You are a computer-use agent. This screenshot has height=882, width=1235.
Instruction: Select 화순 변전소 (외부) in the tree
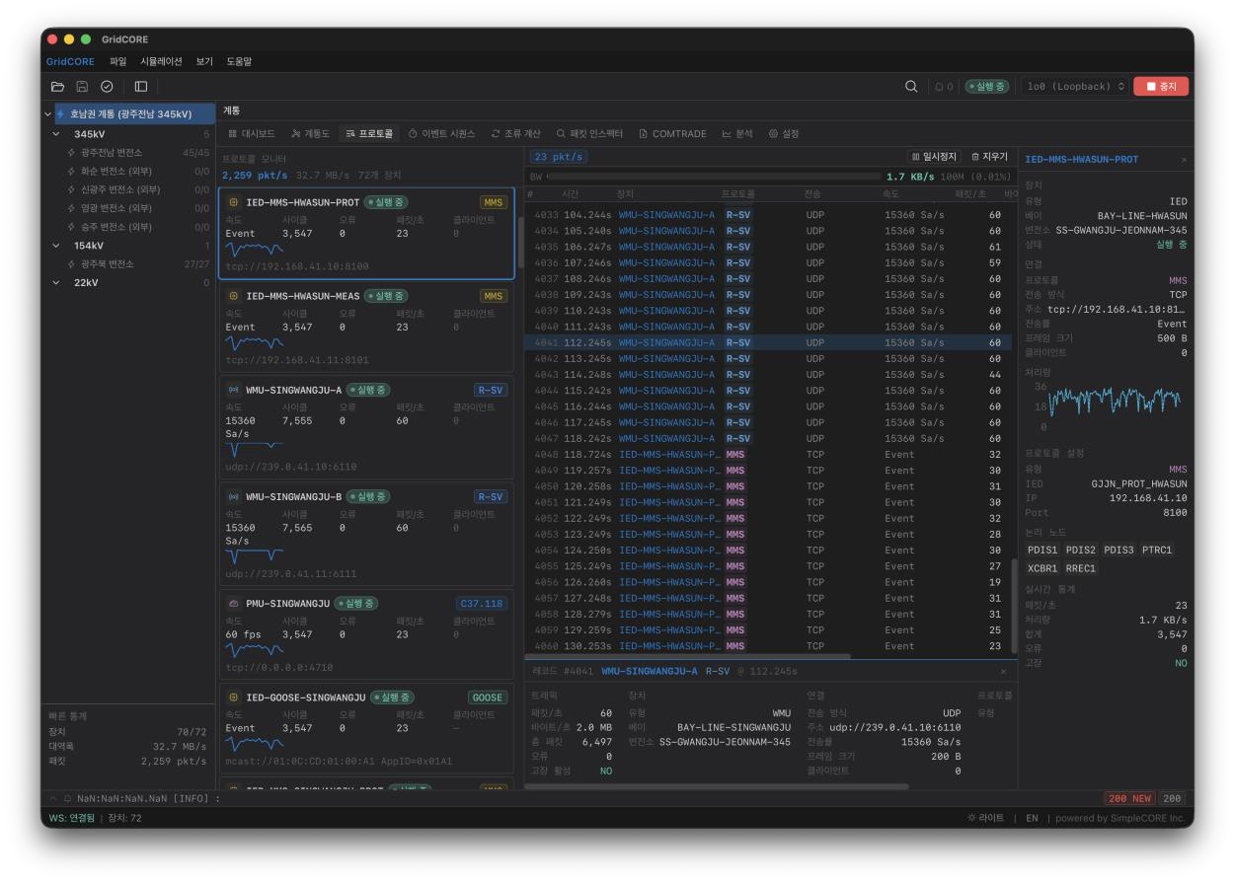tap(128, 171)
